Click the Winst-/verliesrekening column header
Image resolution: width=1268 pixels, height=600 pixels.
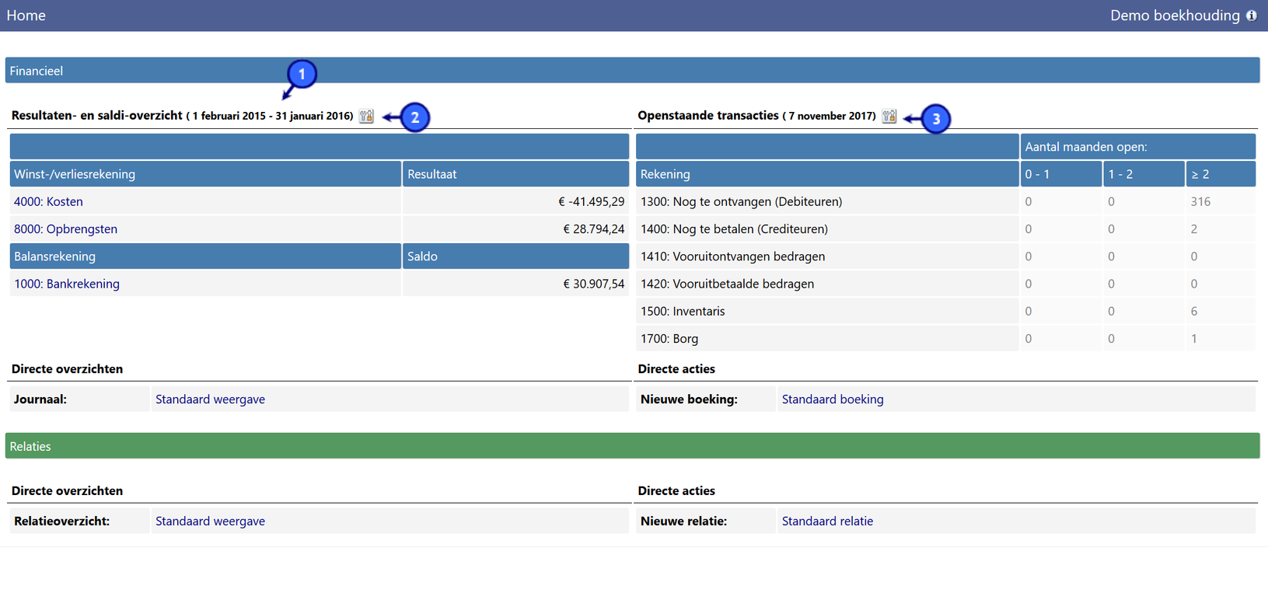[x=205, y=174]
